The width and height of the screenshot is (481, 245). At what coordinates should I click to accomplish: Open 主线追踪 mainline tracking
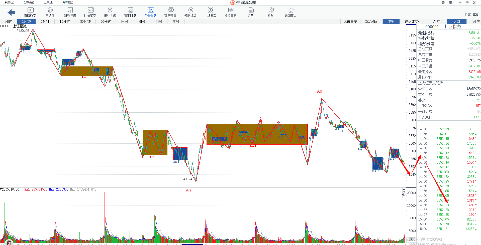click(x=211, y=12)
